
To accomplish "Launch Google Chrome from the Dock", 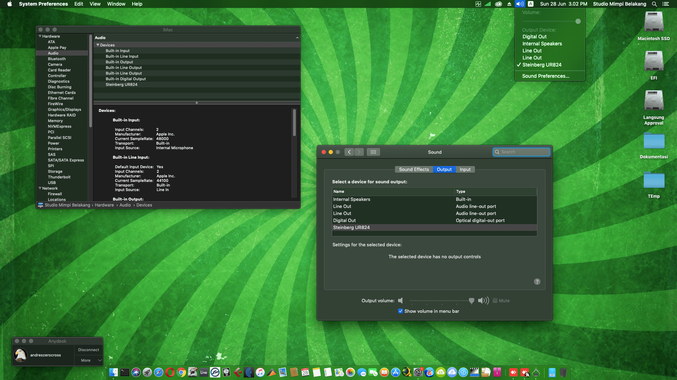I will pos(181,372).
